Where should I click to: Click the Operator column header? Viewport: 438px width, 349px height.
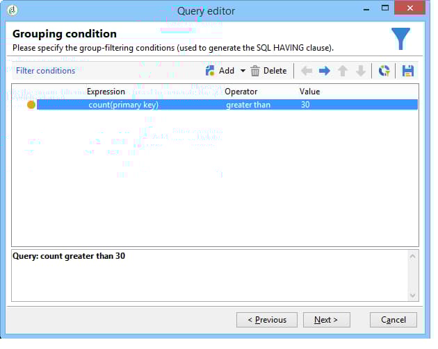click(241, 92)
